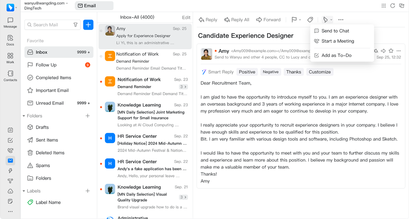
Task: Click Customize smart reply
Action: 320,72
